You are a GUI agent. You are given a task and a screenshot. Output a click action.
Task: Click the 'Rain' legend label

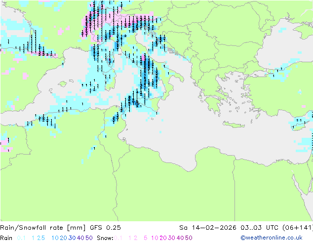point(6,238)
